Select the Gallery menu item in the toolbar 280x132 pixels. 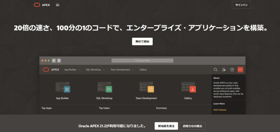click(143, 70)
